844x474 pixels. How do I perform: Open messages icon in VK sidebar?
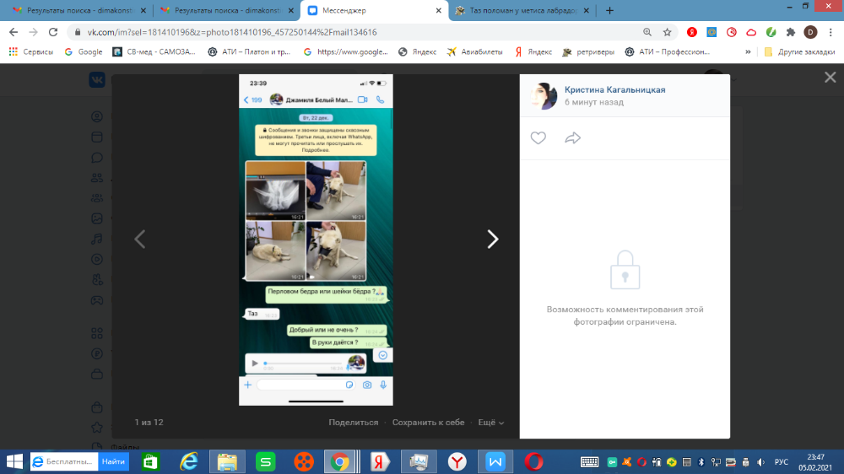[x=97, y=157]
